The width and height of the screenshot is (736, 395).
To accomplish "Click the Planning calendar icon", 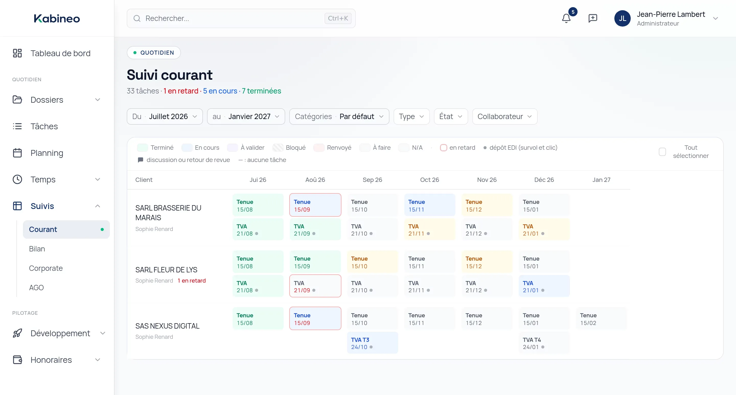I will [x=17, y=153].
